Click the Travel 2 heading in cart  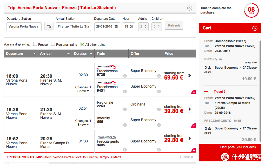point(220,92)
